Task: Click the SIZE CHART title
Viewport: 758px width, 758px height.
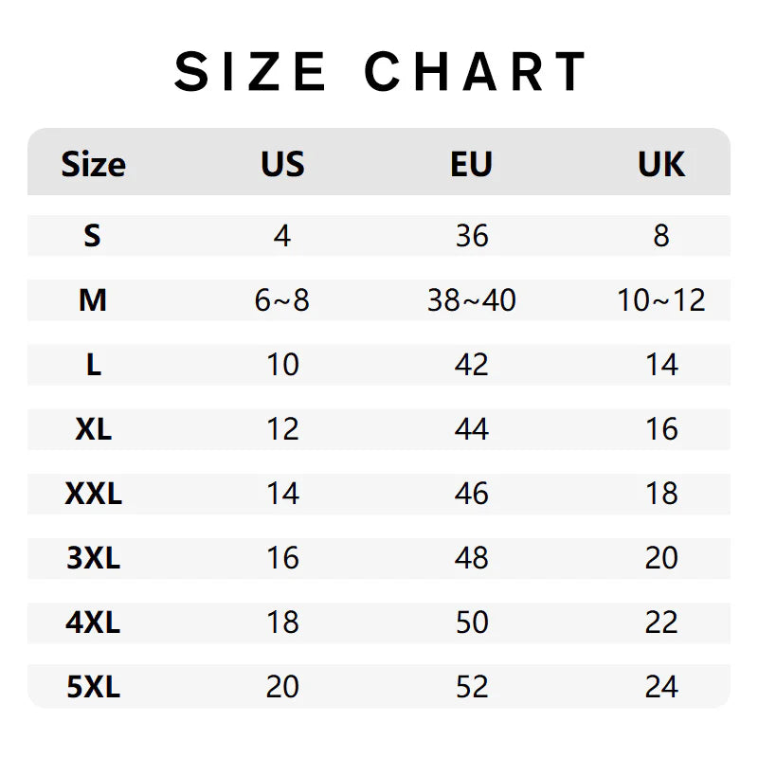Action: 379,72
